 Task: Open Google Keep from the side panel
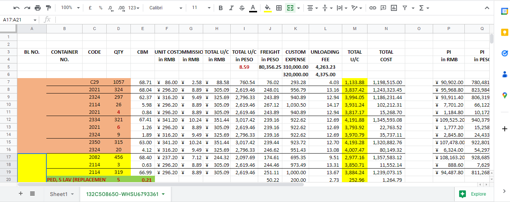coord(504,32)
